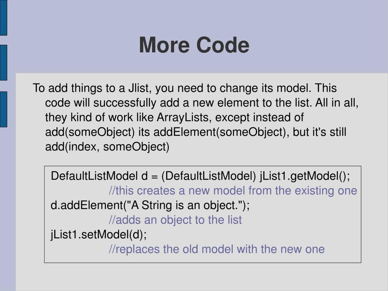Click the d.addElement code line
The image size is (388, 291).
click(x=150, y=205)
